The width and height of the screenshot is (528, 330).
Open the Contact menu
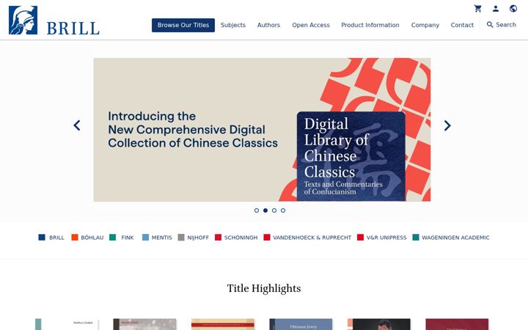point(462,25)
